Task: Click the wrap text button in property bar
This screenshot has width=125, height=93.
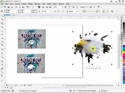Action: pyautogui.click(x=112, y=11)
